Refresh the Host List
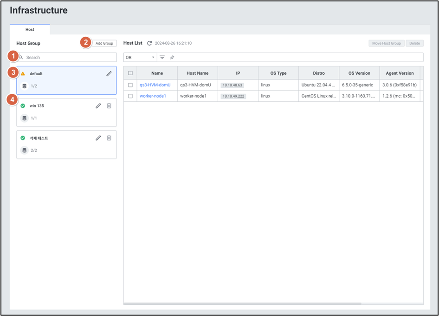Viewport: 439px width, 316px height. point(149,43)
